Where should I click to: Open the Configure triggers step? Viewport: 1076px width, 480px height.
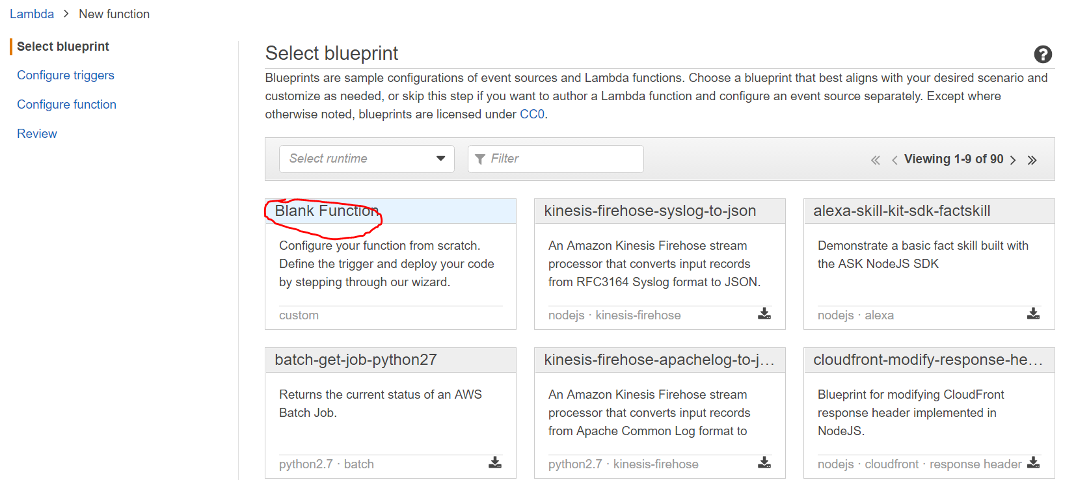[66, 75]
